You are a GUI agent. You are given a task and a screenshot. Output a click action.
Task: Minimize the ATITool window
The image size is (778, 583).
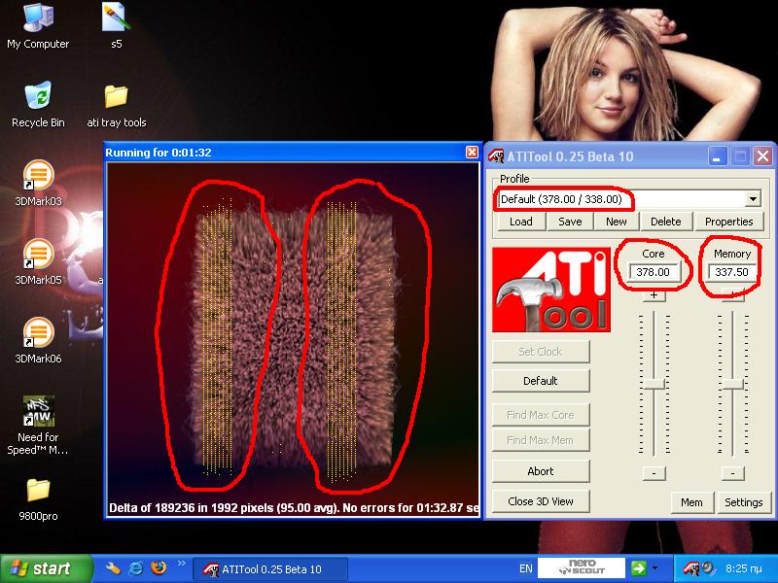pos(717,156)
